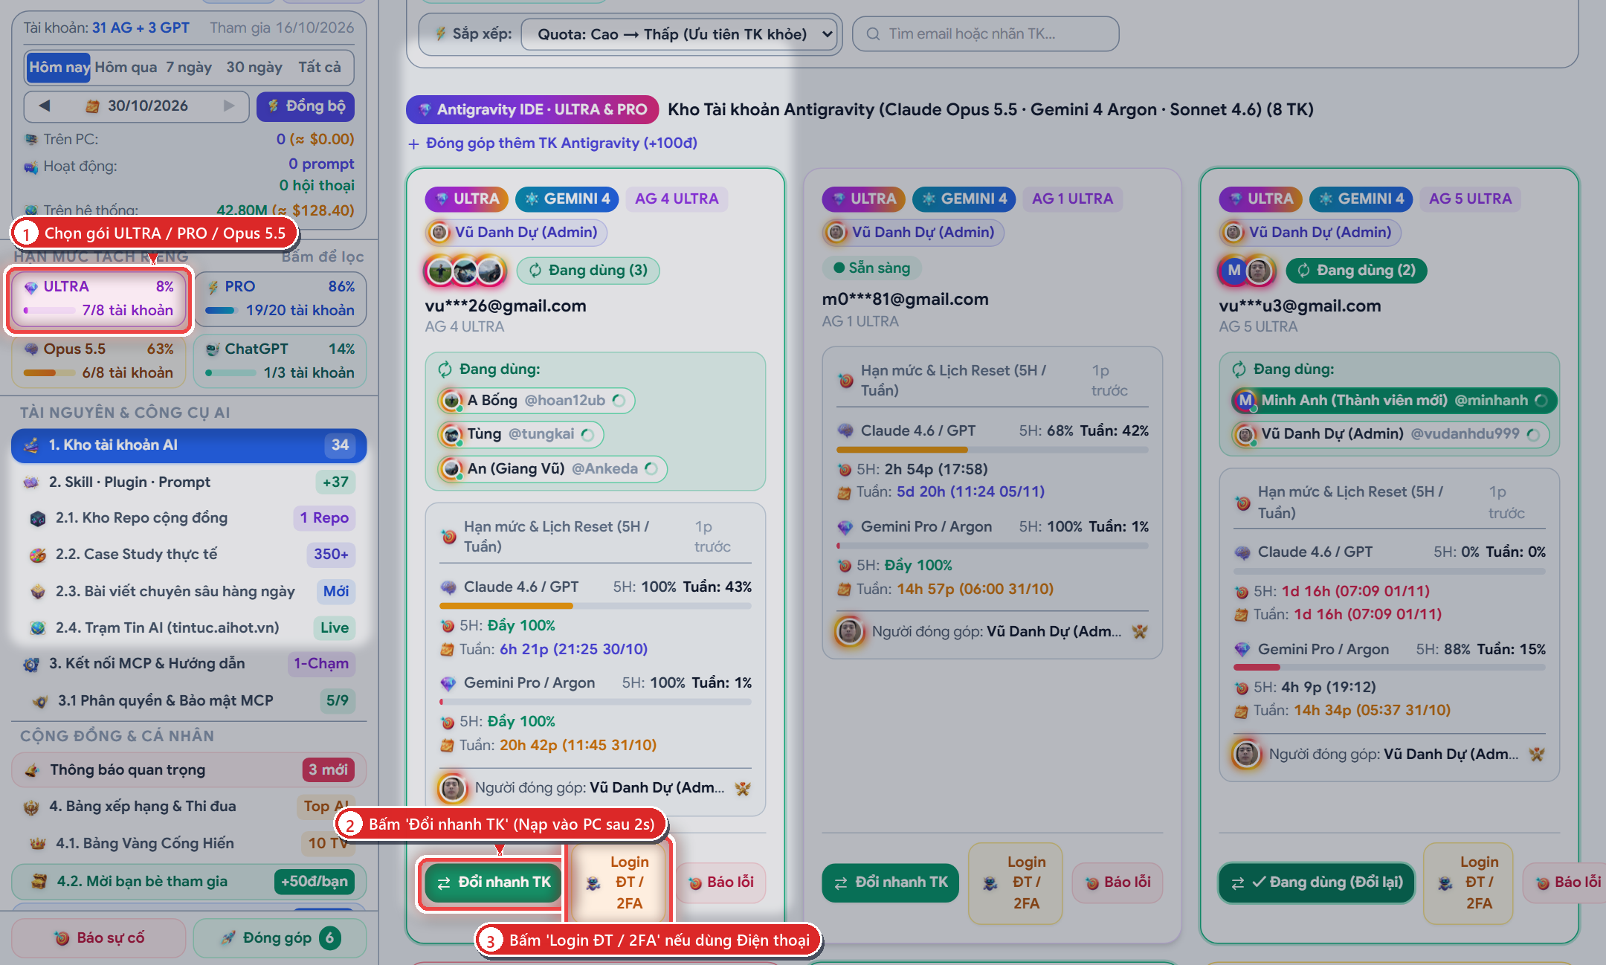Select the Hôm qua tab
Screen dimensions: 1606x965
pyautogui.click(x=126, y=67)
